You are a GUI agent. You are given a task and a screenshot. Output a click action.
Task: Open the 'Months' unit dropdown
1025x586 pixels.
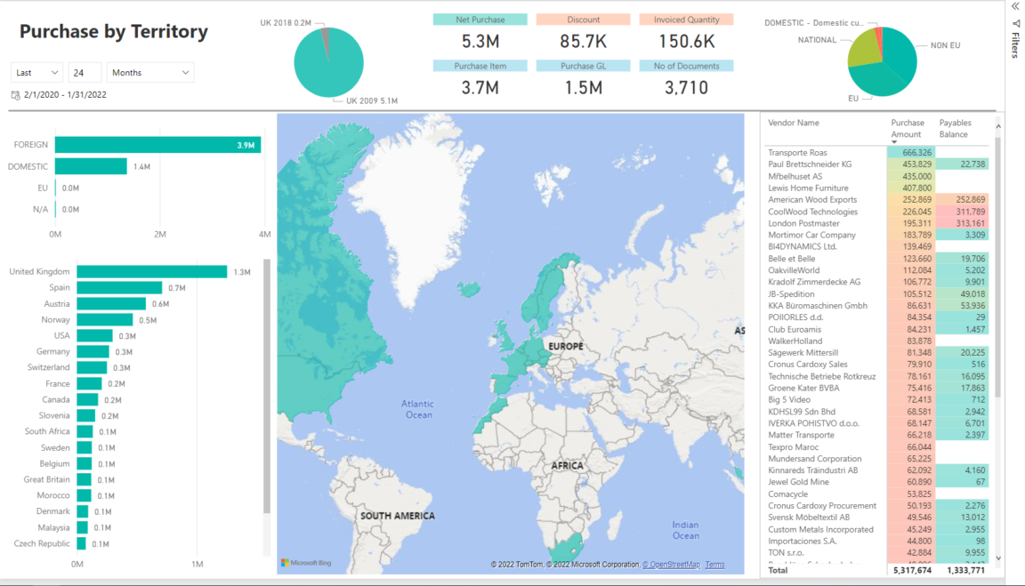pyautogui.click(x=149, y=72)
